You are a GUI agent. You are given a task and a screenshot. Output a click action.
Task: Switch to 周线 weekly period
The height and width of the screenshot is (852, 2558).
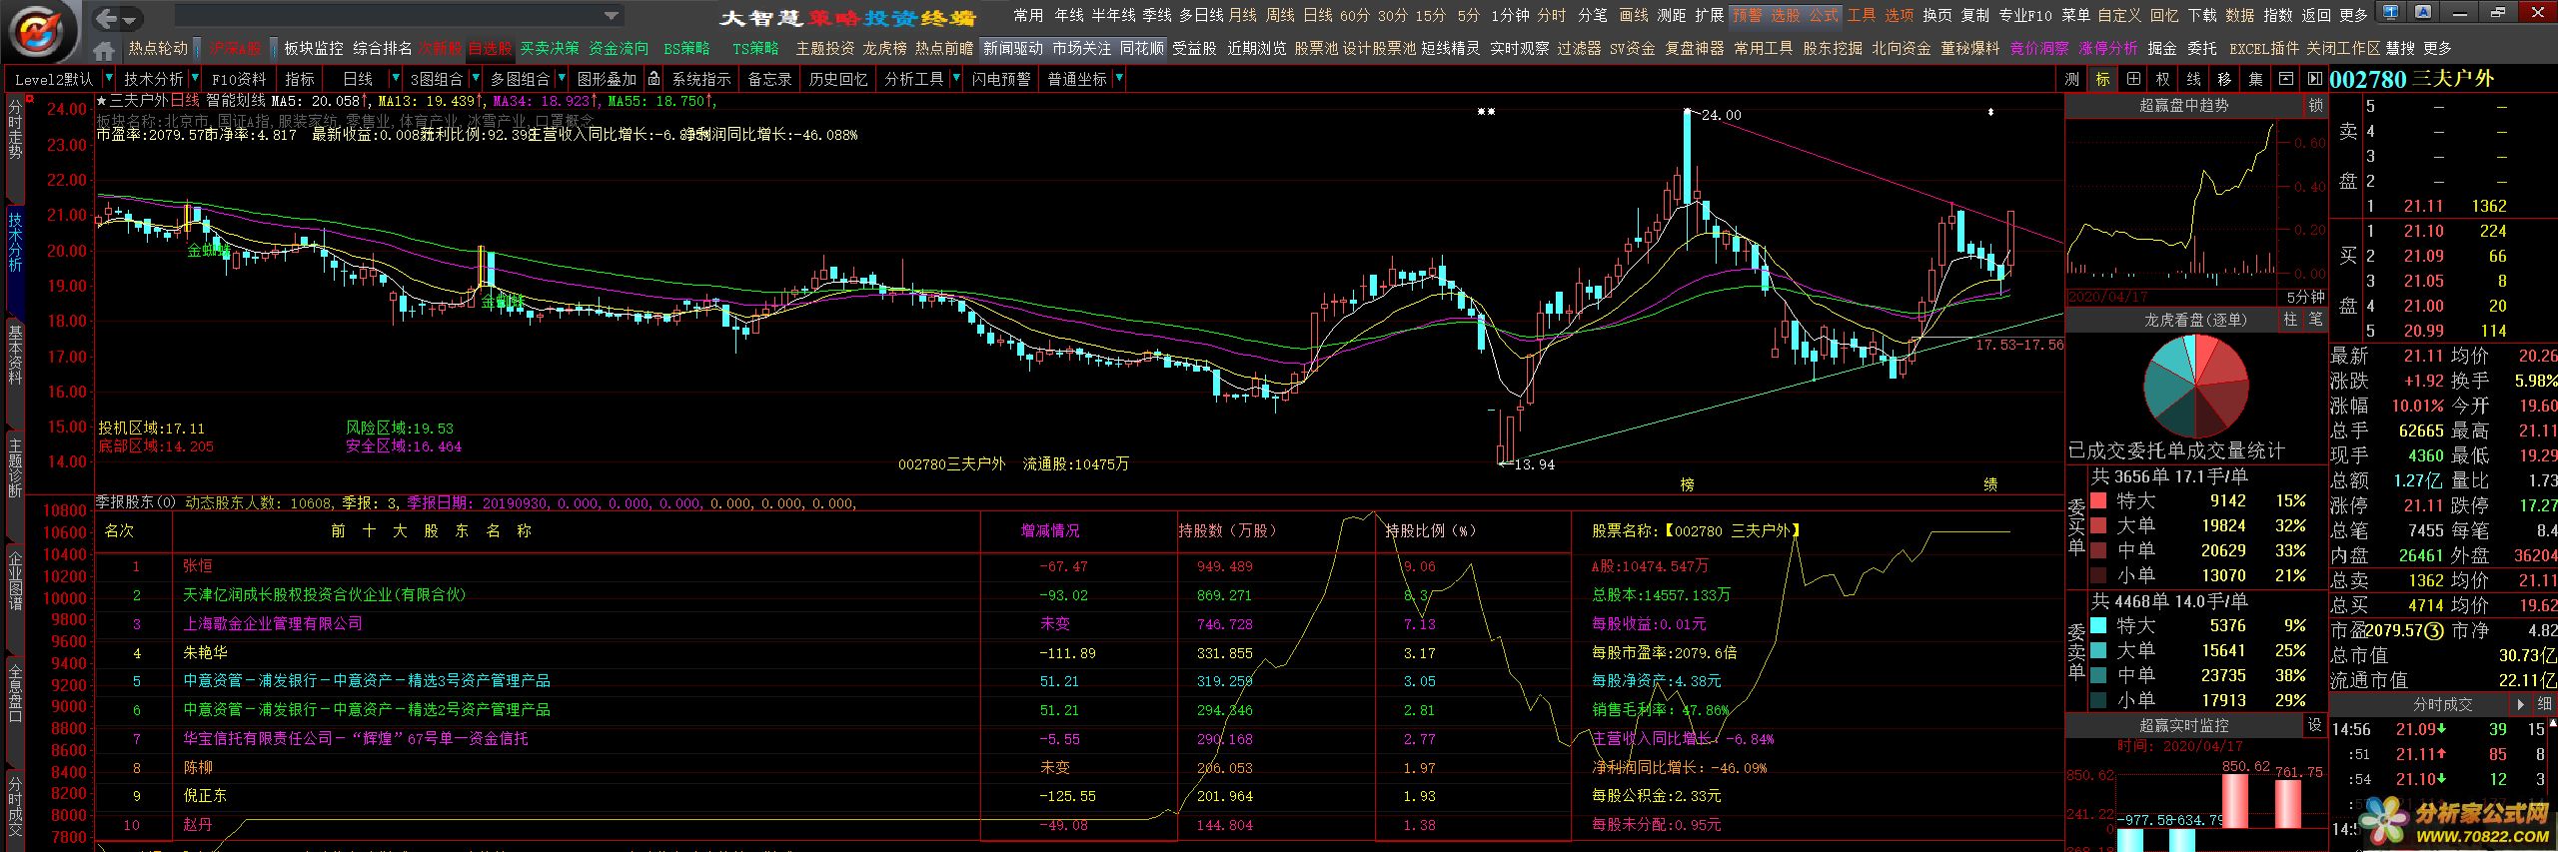pyautogui.click(x=1280, y=15)
